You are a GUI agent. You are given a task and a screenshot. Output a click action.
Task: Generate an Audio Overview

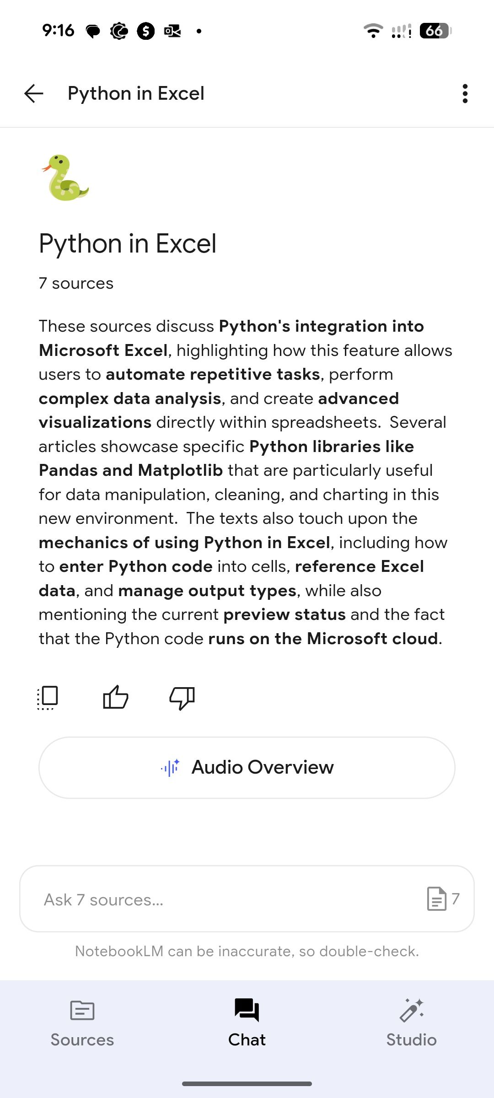pyautogui.click(x=247, y=767)
